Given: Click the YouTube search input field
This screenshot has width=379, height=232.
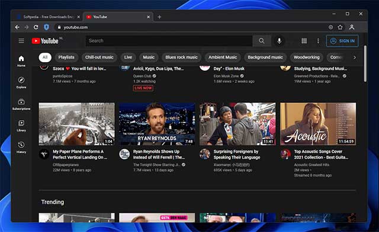Looking at the screenshot, I should pos(169,41).
